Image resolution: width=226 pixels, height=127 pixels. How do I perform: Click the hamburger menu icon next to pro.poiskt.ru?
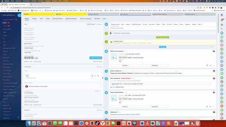point(1,15)
